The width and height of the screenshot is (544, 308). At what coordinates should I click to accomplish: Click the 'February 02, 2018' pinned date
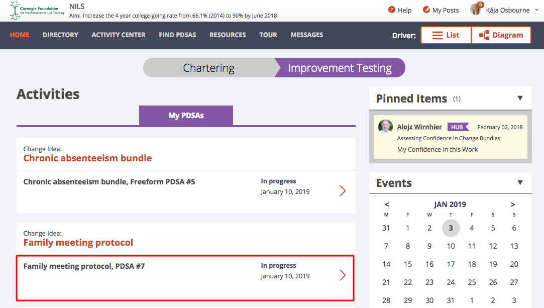tap(500, 127)
